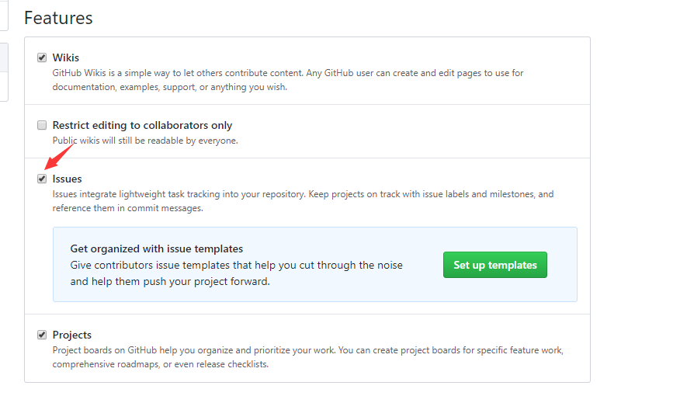The width and height of the screenshot is (687, 410).
Task: Click the Public wikis readable by everyone note
Action: 144,141
